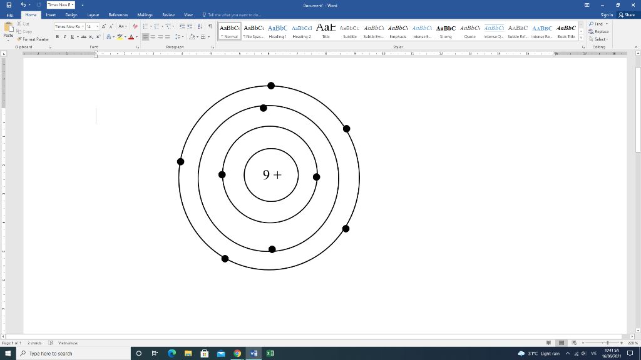Image resolution: width=641 pixels, height=360 pixels.
Task: Expand Styles gallery more arrow
Action: click(582, 38)
